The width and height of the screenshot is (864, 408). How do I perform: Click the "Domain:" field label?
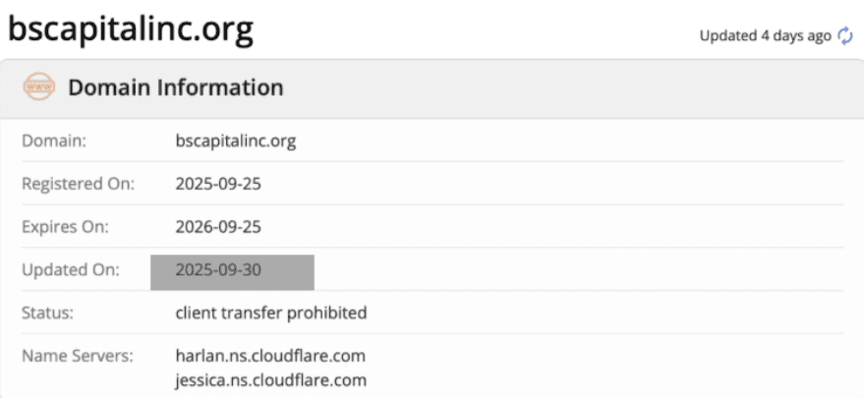[x=55, y=141]
